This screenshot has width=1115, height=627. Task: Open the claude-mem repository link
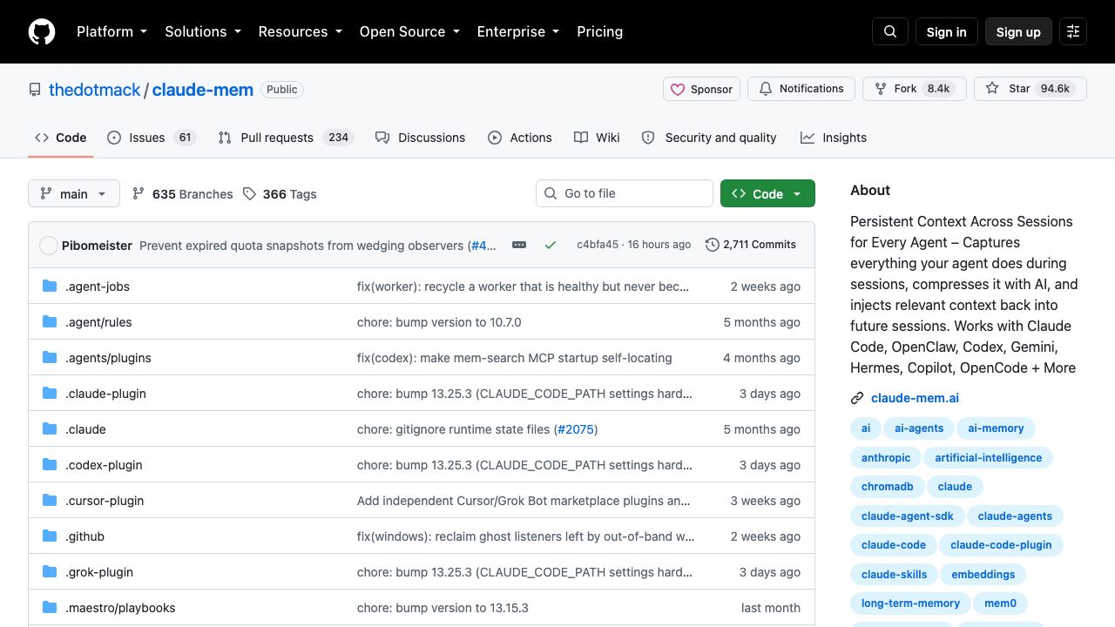202,90
